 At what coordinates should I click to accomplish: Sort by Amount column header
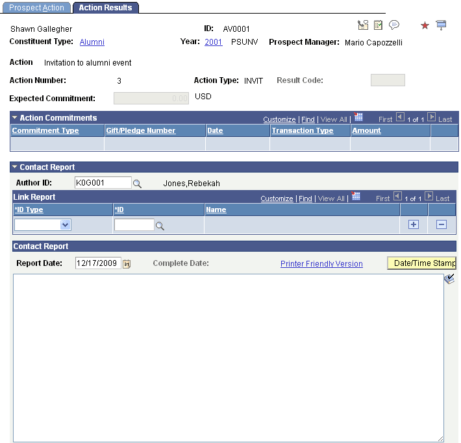pos(366,130)
